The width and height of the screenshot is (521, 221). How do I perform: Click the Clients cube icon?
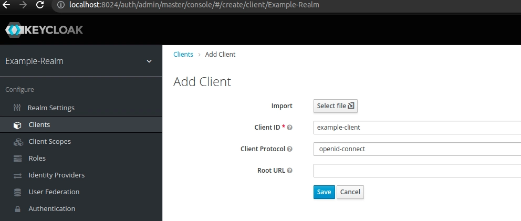coord(17,125)
